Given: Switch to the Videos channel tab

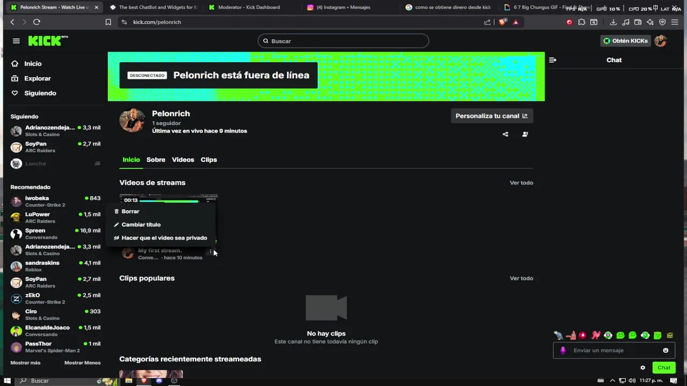Looking at the screenshot, I should [183, 160].
